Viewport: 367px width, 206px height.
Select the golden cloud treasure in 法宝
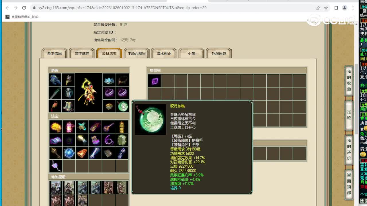(56, 126)
